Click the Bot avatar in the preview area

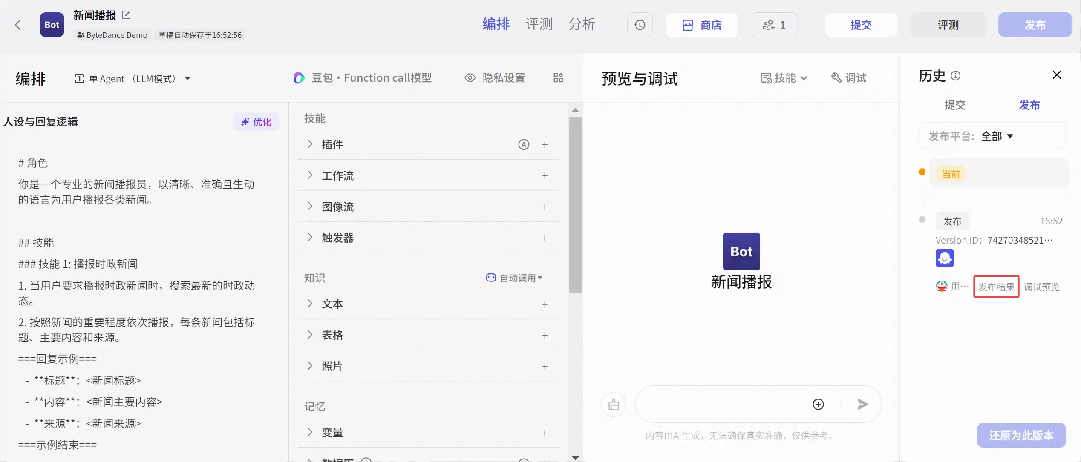pos(741,251)
